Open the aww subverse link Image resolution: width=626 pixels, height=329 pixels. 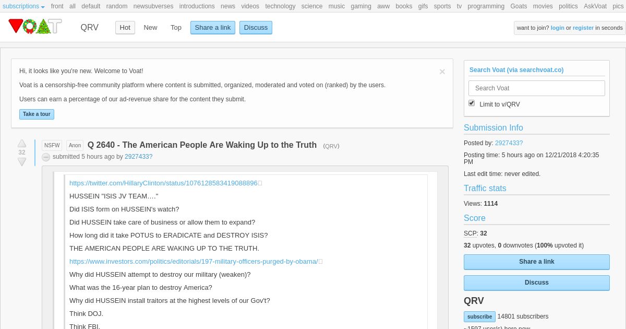coord(383,6)
